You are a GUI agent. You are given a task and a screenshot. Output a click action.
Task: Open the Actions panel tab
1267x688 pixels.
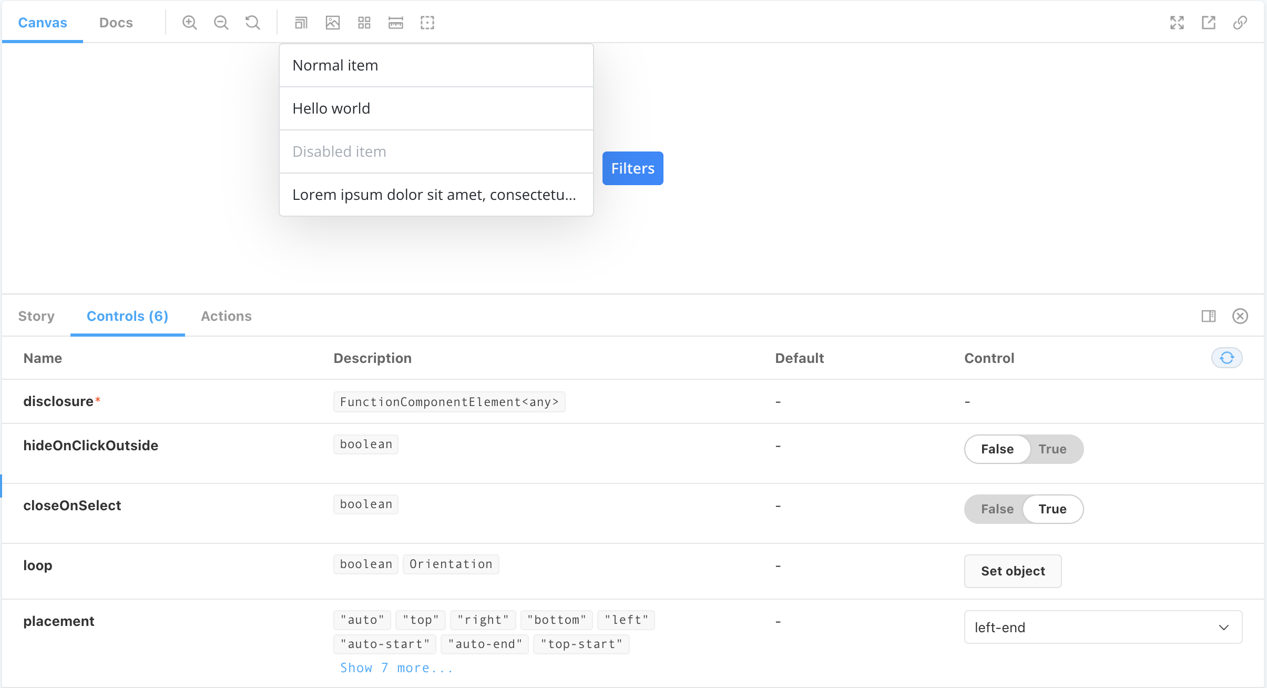226,316
